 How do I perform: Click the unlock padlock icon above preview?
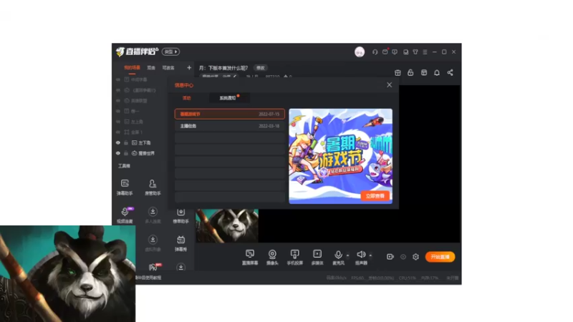tap(410, 73)
